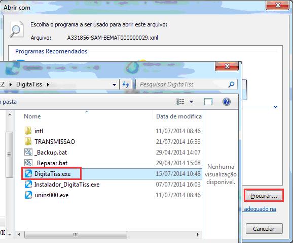This screenshot has height=243, width=293.
Task: Open the address bar history dropdown
Action: 114,85
